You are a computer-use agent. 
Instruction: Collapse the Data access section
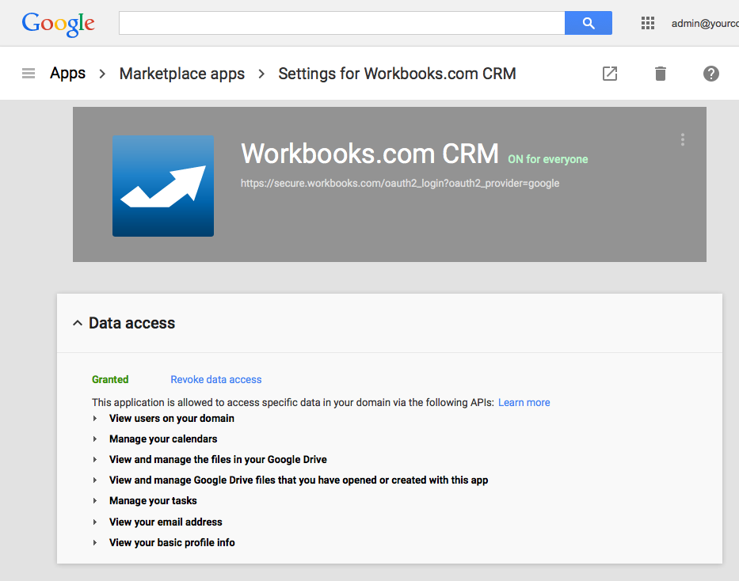tap(78, 323)
